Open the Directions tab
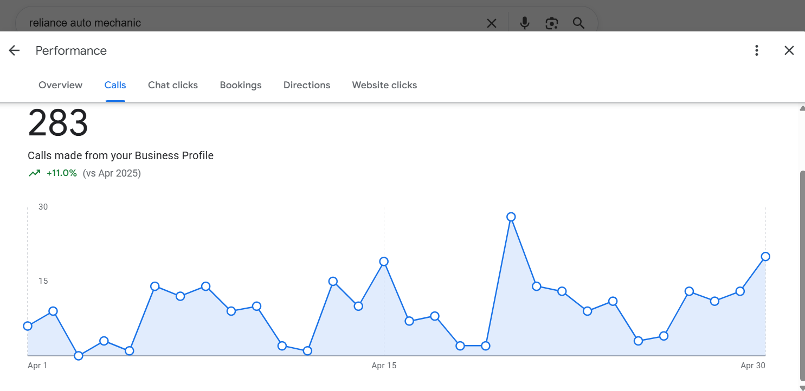The image size is (805, 391). (x=307, y=85)
